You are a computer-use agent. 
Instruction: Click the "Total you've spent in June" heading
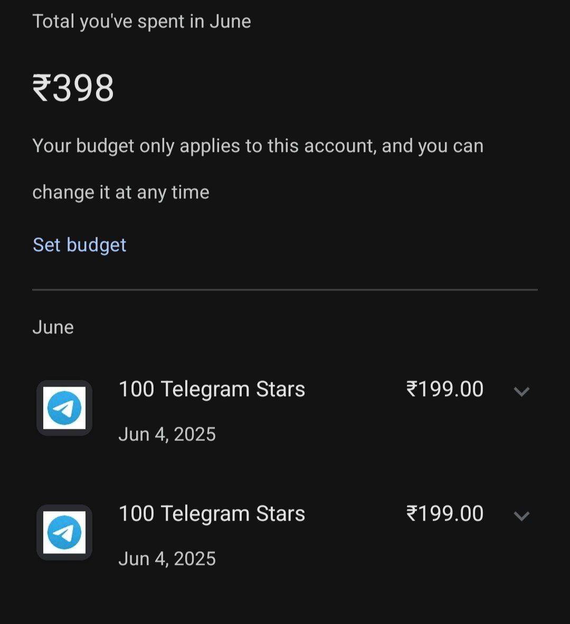click(x=141, y=22)
